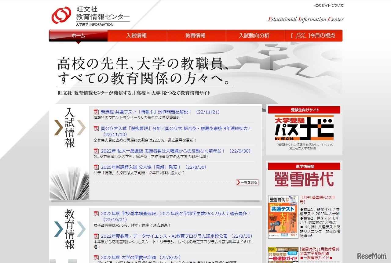Open PDF icon for 2022年度 大学の学費平均額
This screenshot has height=263, width=391.
96,257
